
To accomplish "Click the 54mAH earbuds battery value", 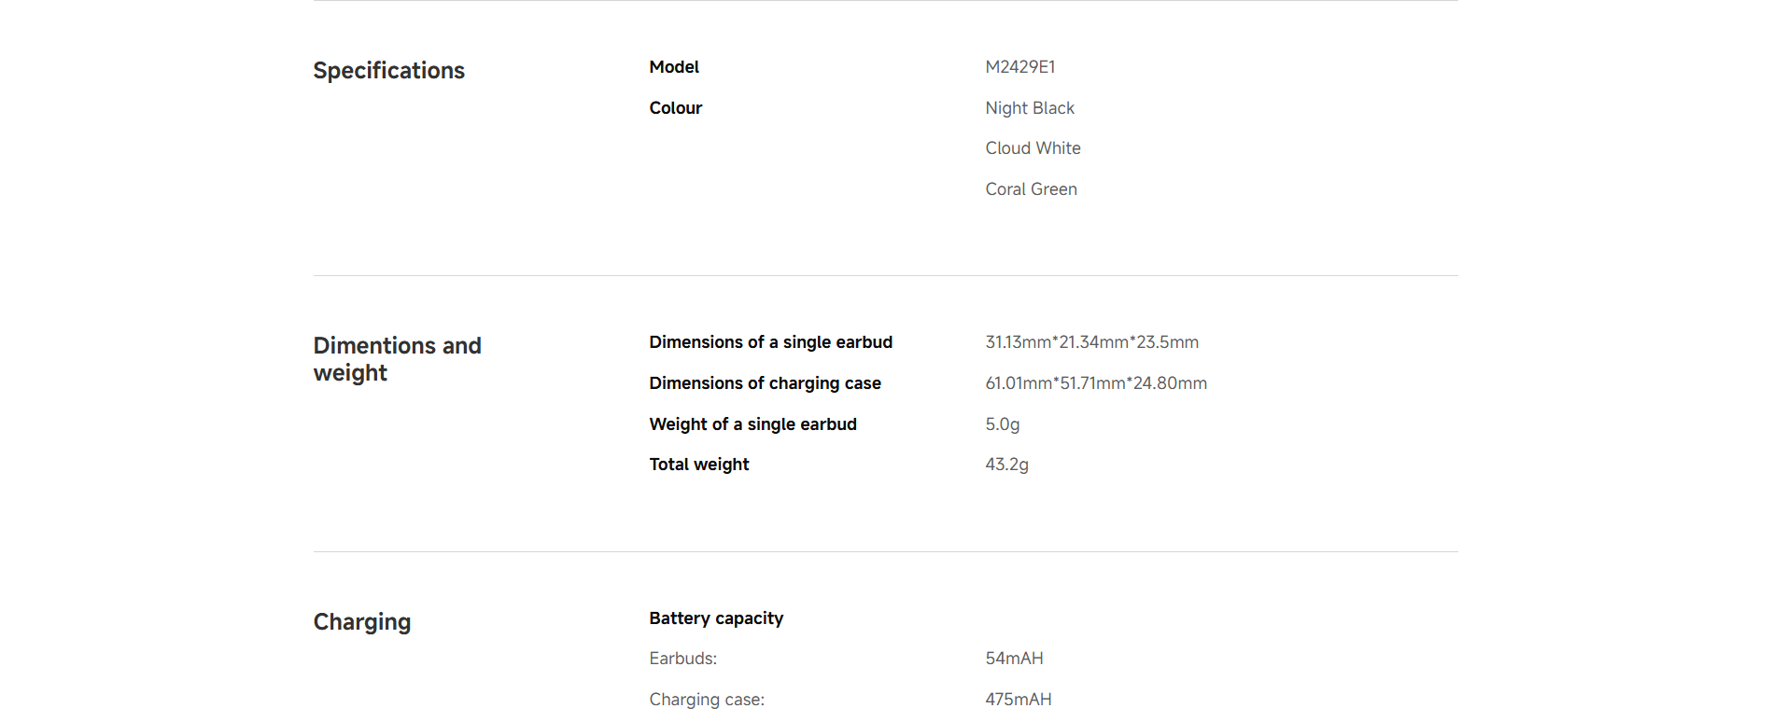I will pos(1015,659).
